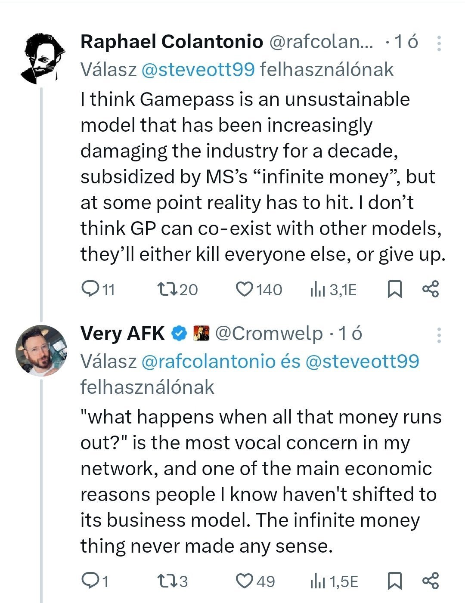Viewport: 465px width, 603px height.
Task: Open Very AFK's profile picture
Action: click(x=42, y=350)
